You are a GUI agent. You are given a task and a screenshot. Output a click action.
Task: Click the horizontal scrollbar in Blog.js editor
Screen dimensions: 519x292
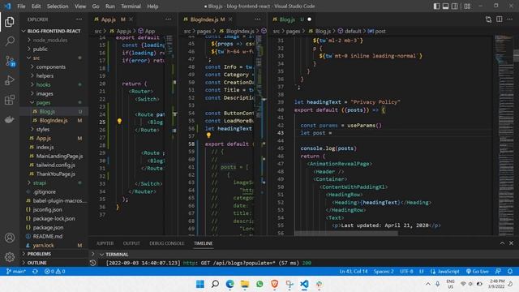346,234
